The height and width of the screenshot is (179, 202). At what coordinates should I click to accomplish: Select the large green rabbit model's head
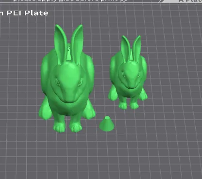click(68, 82)
